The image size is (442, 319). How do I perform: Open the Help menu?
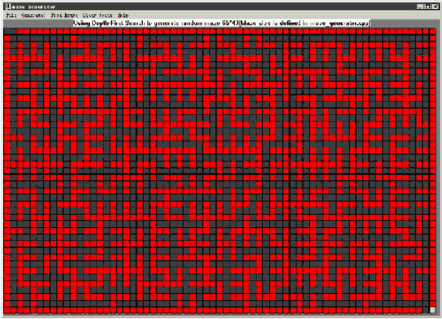(123, 15)
